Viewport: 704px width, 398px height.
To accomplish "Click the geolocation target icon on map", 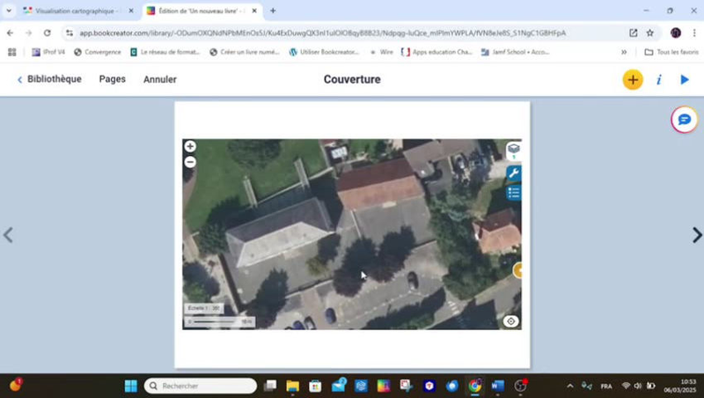I will tap(510, 321).
